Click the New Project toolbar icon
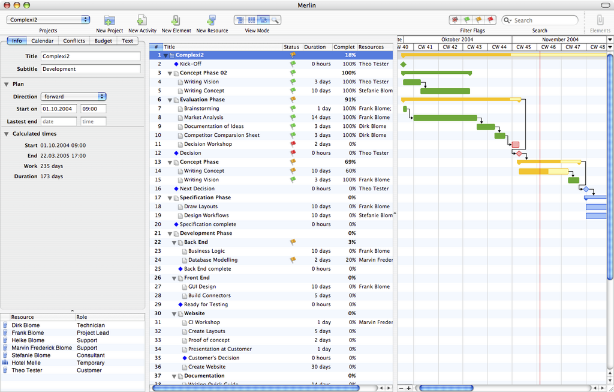The width and height of the screenshot is (614, 392). click(109, 20)
